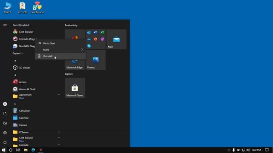Open the hamburger menu in Start
Image resolution: width=273 pixels, height=153 pixels.
point(5,25)
